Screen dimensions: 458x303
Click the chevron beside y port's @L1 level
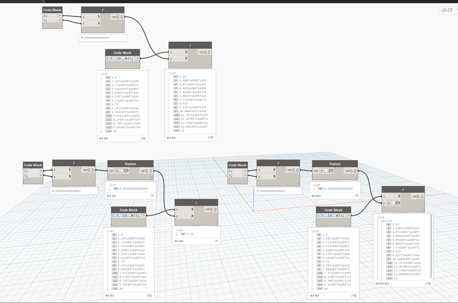click(x=399, y=203)
